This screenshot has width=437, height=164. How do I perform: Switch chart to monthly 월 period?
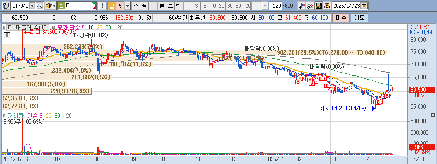[x=144, y=6]
